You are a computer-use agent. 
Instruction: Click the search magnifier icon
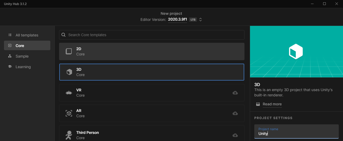coord(64,35)
